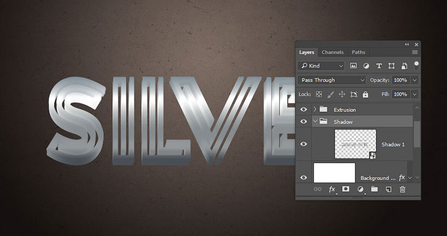The width and height of the screenshot is (447, 236).
Task: Link layers chain icon
Action: pyautogui.click(x=318, y=189)
